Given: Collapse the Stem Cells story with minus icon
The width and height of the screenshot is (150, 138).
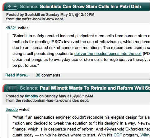Looking at the screenshot, I should click(15, 7).
